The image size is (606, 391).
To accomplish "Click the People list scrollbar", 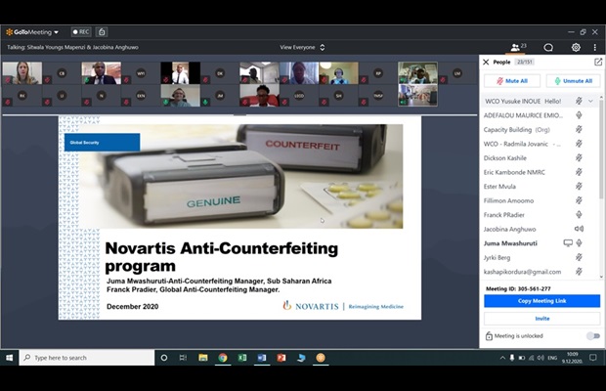I will (x=601, y=149).
